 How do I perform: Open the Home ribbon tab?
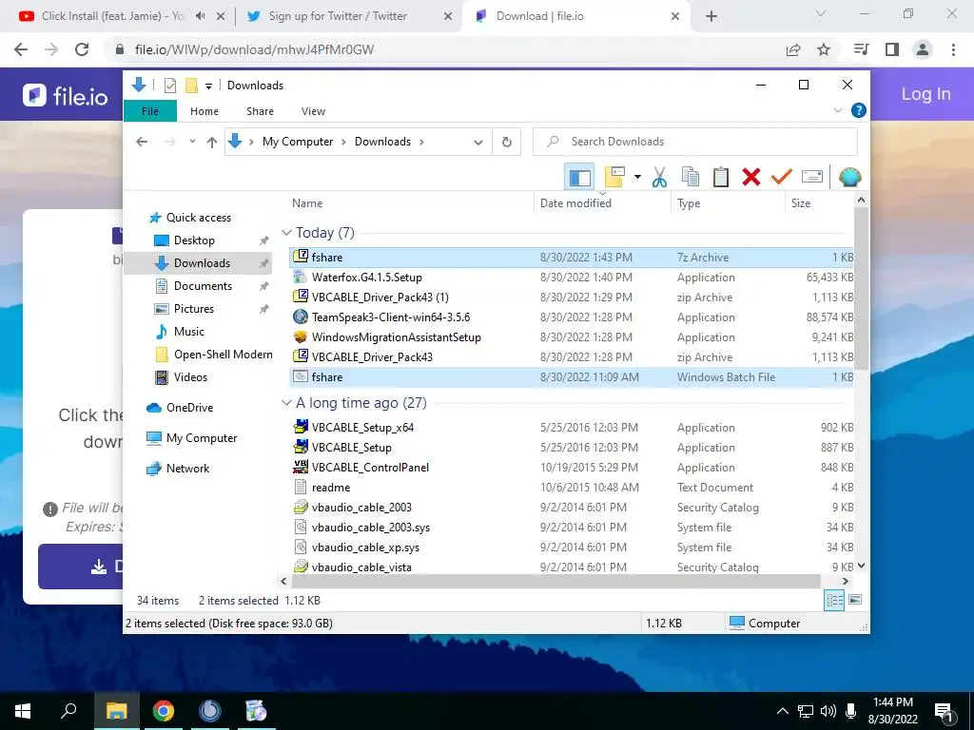[x=205, y=111]
